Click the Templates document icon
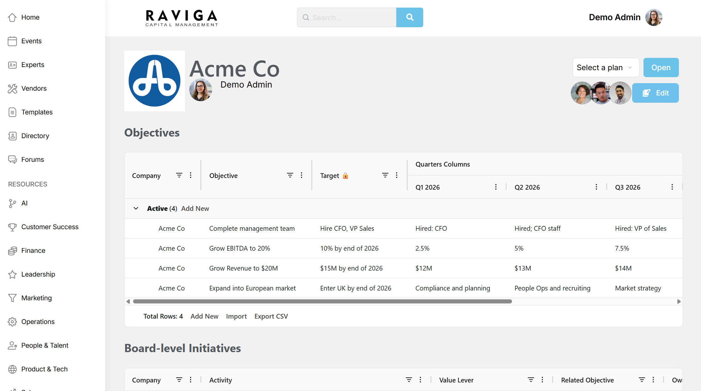The height and width of the screenshot is (391, 701). tap(12, 112)
